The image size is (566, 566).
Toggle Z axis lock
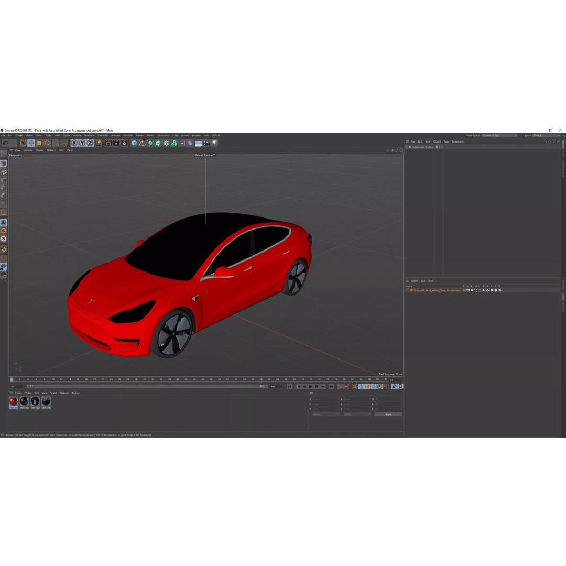[x=90, y=143]
